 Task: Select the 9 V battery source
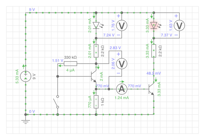click(x=26, y=76)
